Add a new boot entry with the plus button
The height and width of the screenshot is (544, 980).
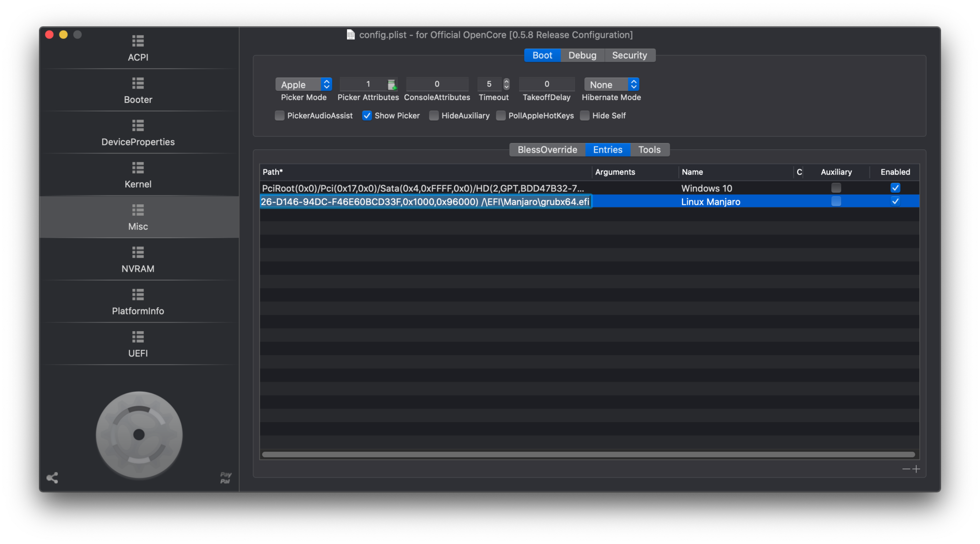917,469
